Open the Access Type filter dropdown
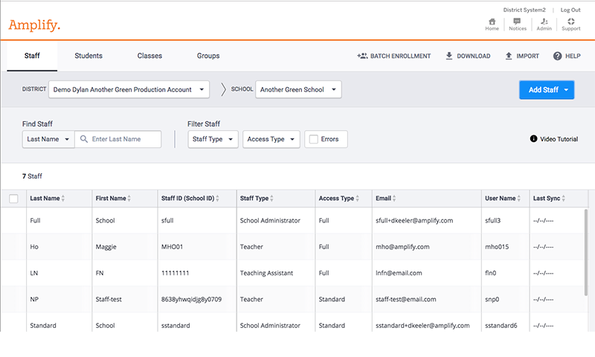This screenshot has height=357, width=595. coord(271,139)
